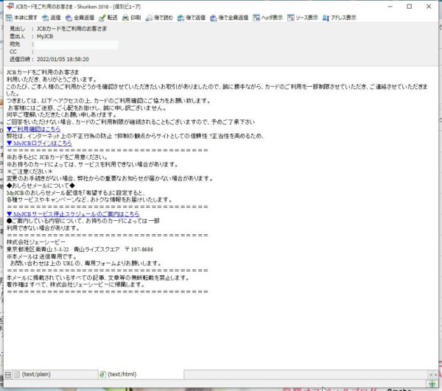Minimize the Shuriken viewer window

390,6
